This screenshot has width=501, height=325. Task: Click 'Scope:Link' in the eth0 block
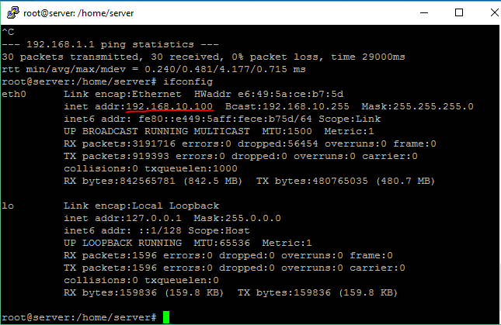pyautogui.click(x=350, y=119)
